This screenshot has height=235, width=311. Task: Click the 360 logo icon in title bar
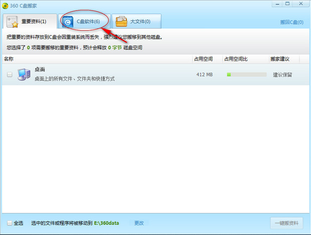coord(5,6)
